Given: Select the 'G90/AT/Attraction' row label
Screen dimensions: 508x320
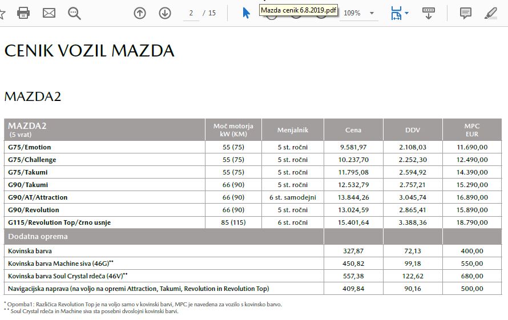Looking at the screenshot, I should pyautogui.click(x=38, y=197).
